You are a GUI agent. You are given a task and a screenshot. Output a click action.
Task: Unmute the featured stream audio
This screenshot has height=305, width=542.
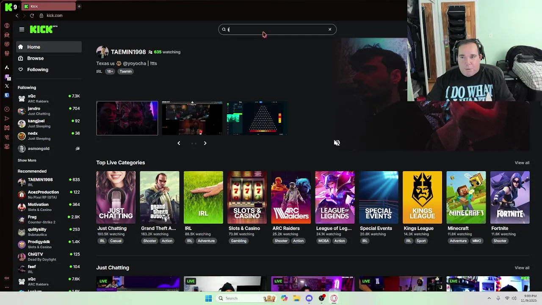coord(337,143)
